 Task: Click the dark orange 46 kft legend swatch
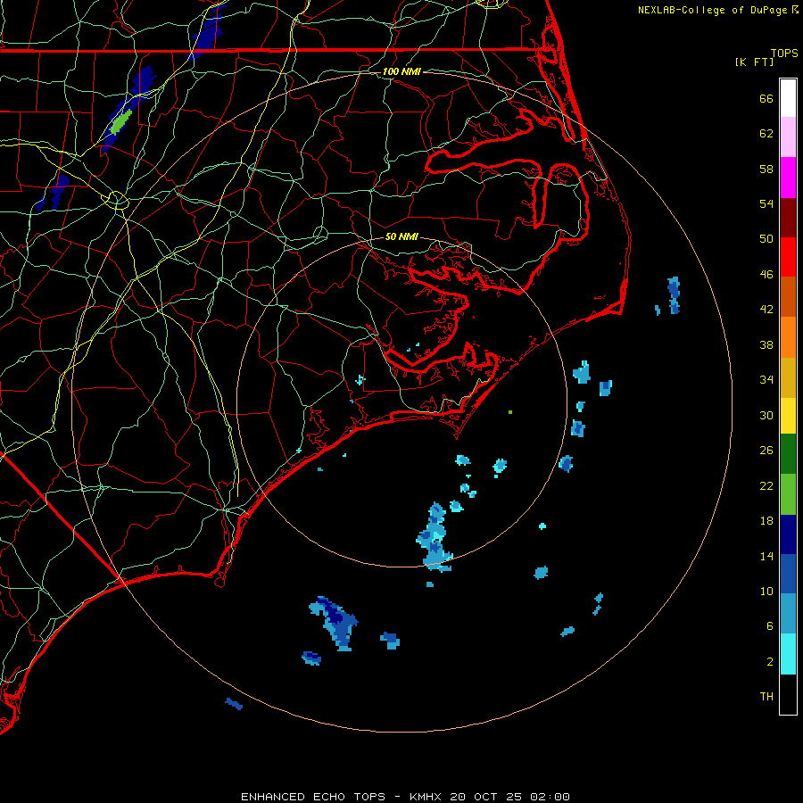coord(788,297)
